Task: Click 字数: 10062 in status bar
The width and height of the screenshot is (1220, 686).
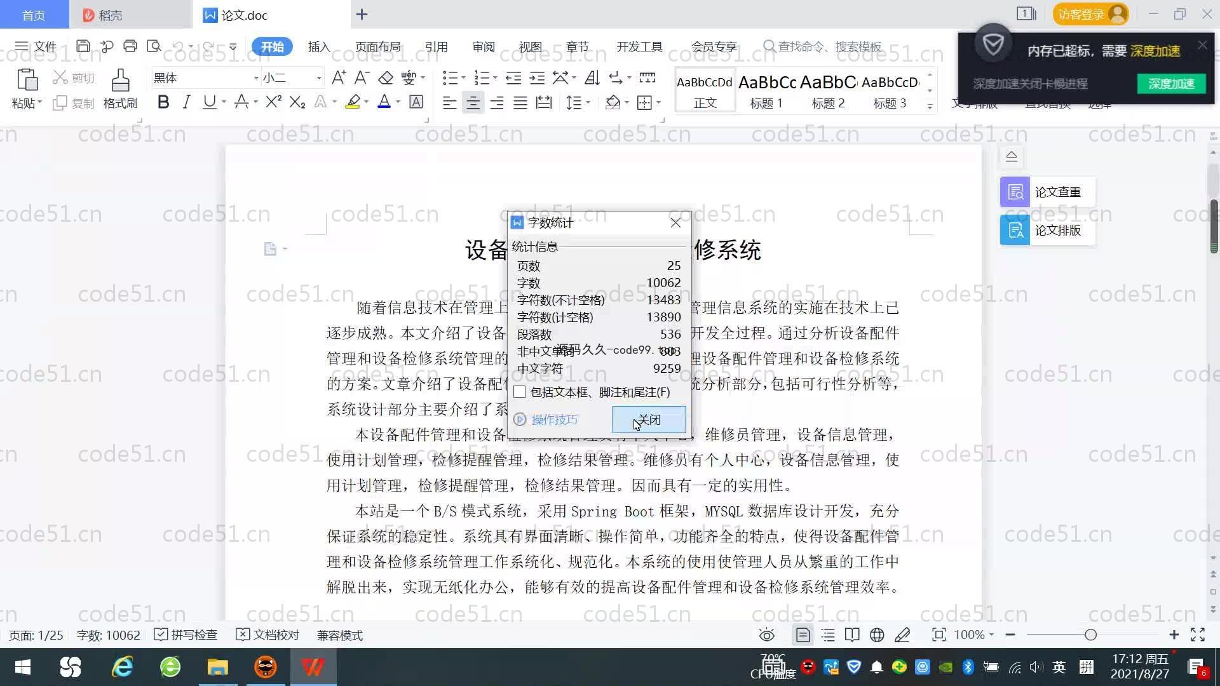Action: coord(108,635)
